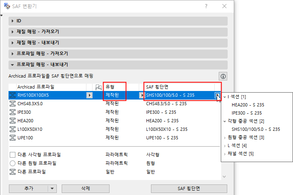293x195 pixels.
Task: Choose HEA200 - S 235 in the popup
Action: click(248, 105)
